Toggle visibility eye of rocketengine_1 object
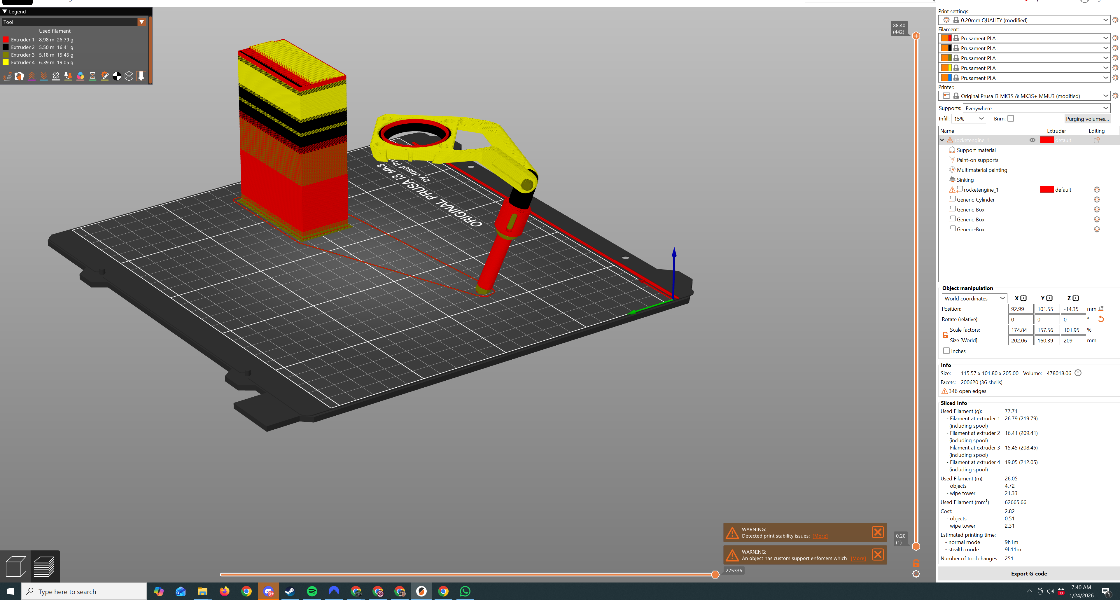Viewport: 1120px width, 600px height. 1032,140
